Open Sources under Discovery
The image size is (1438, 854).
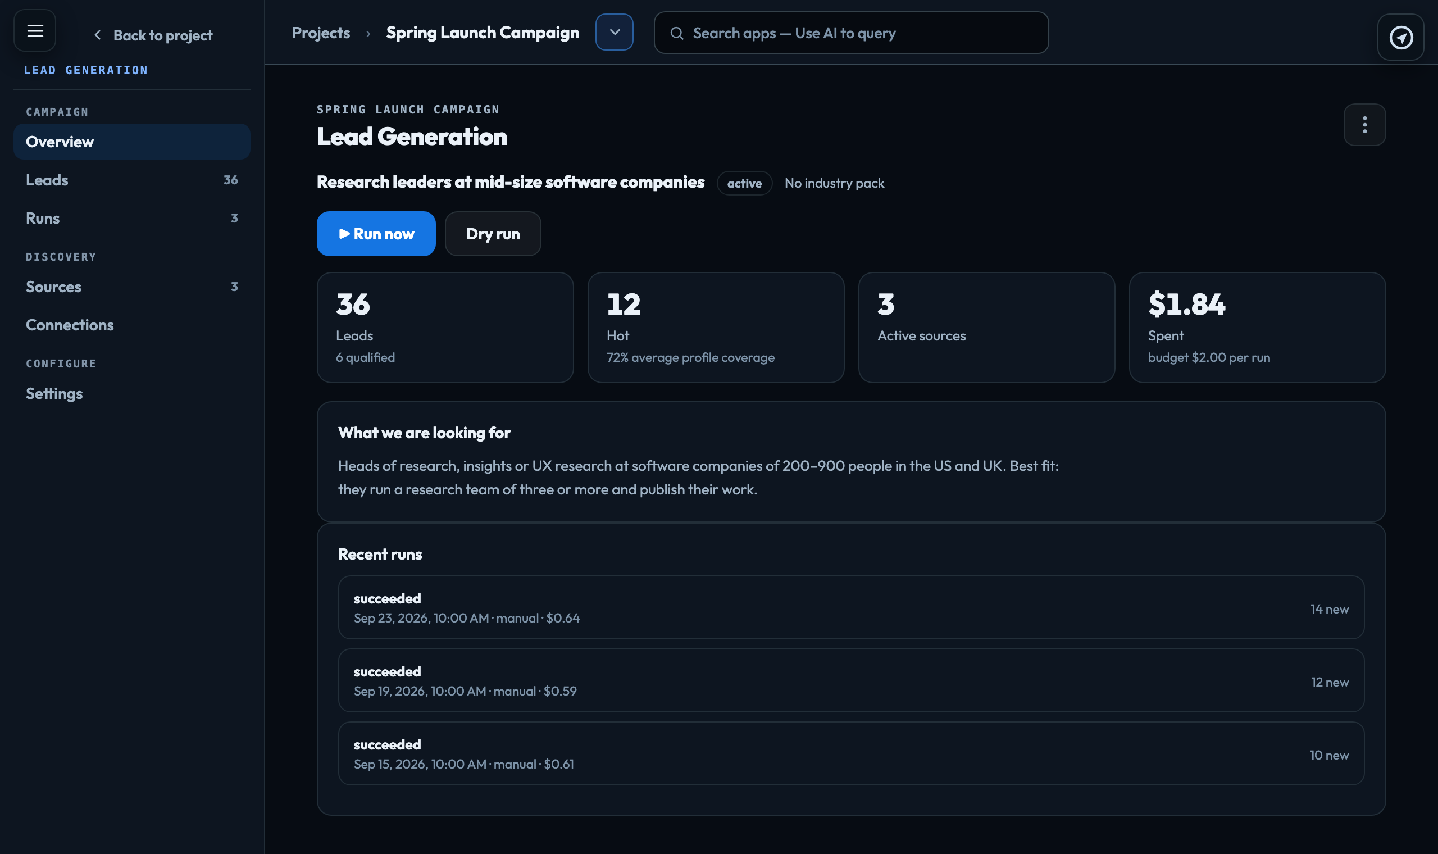click(131, 287)
